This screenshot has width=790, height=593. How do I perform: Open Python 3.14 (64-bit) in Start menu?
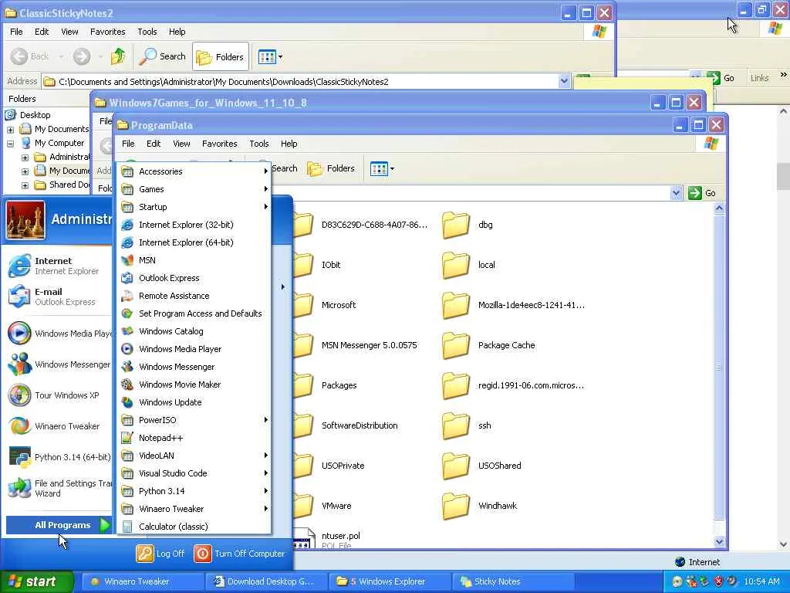(x=58, y=457)
